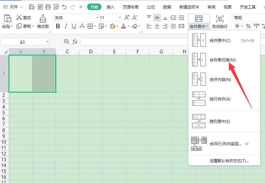
Task: Toggle Underline formatting
Action: pyautogui.click(x=74, y=26)
